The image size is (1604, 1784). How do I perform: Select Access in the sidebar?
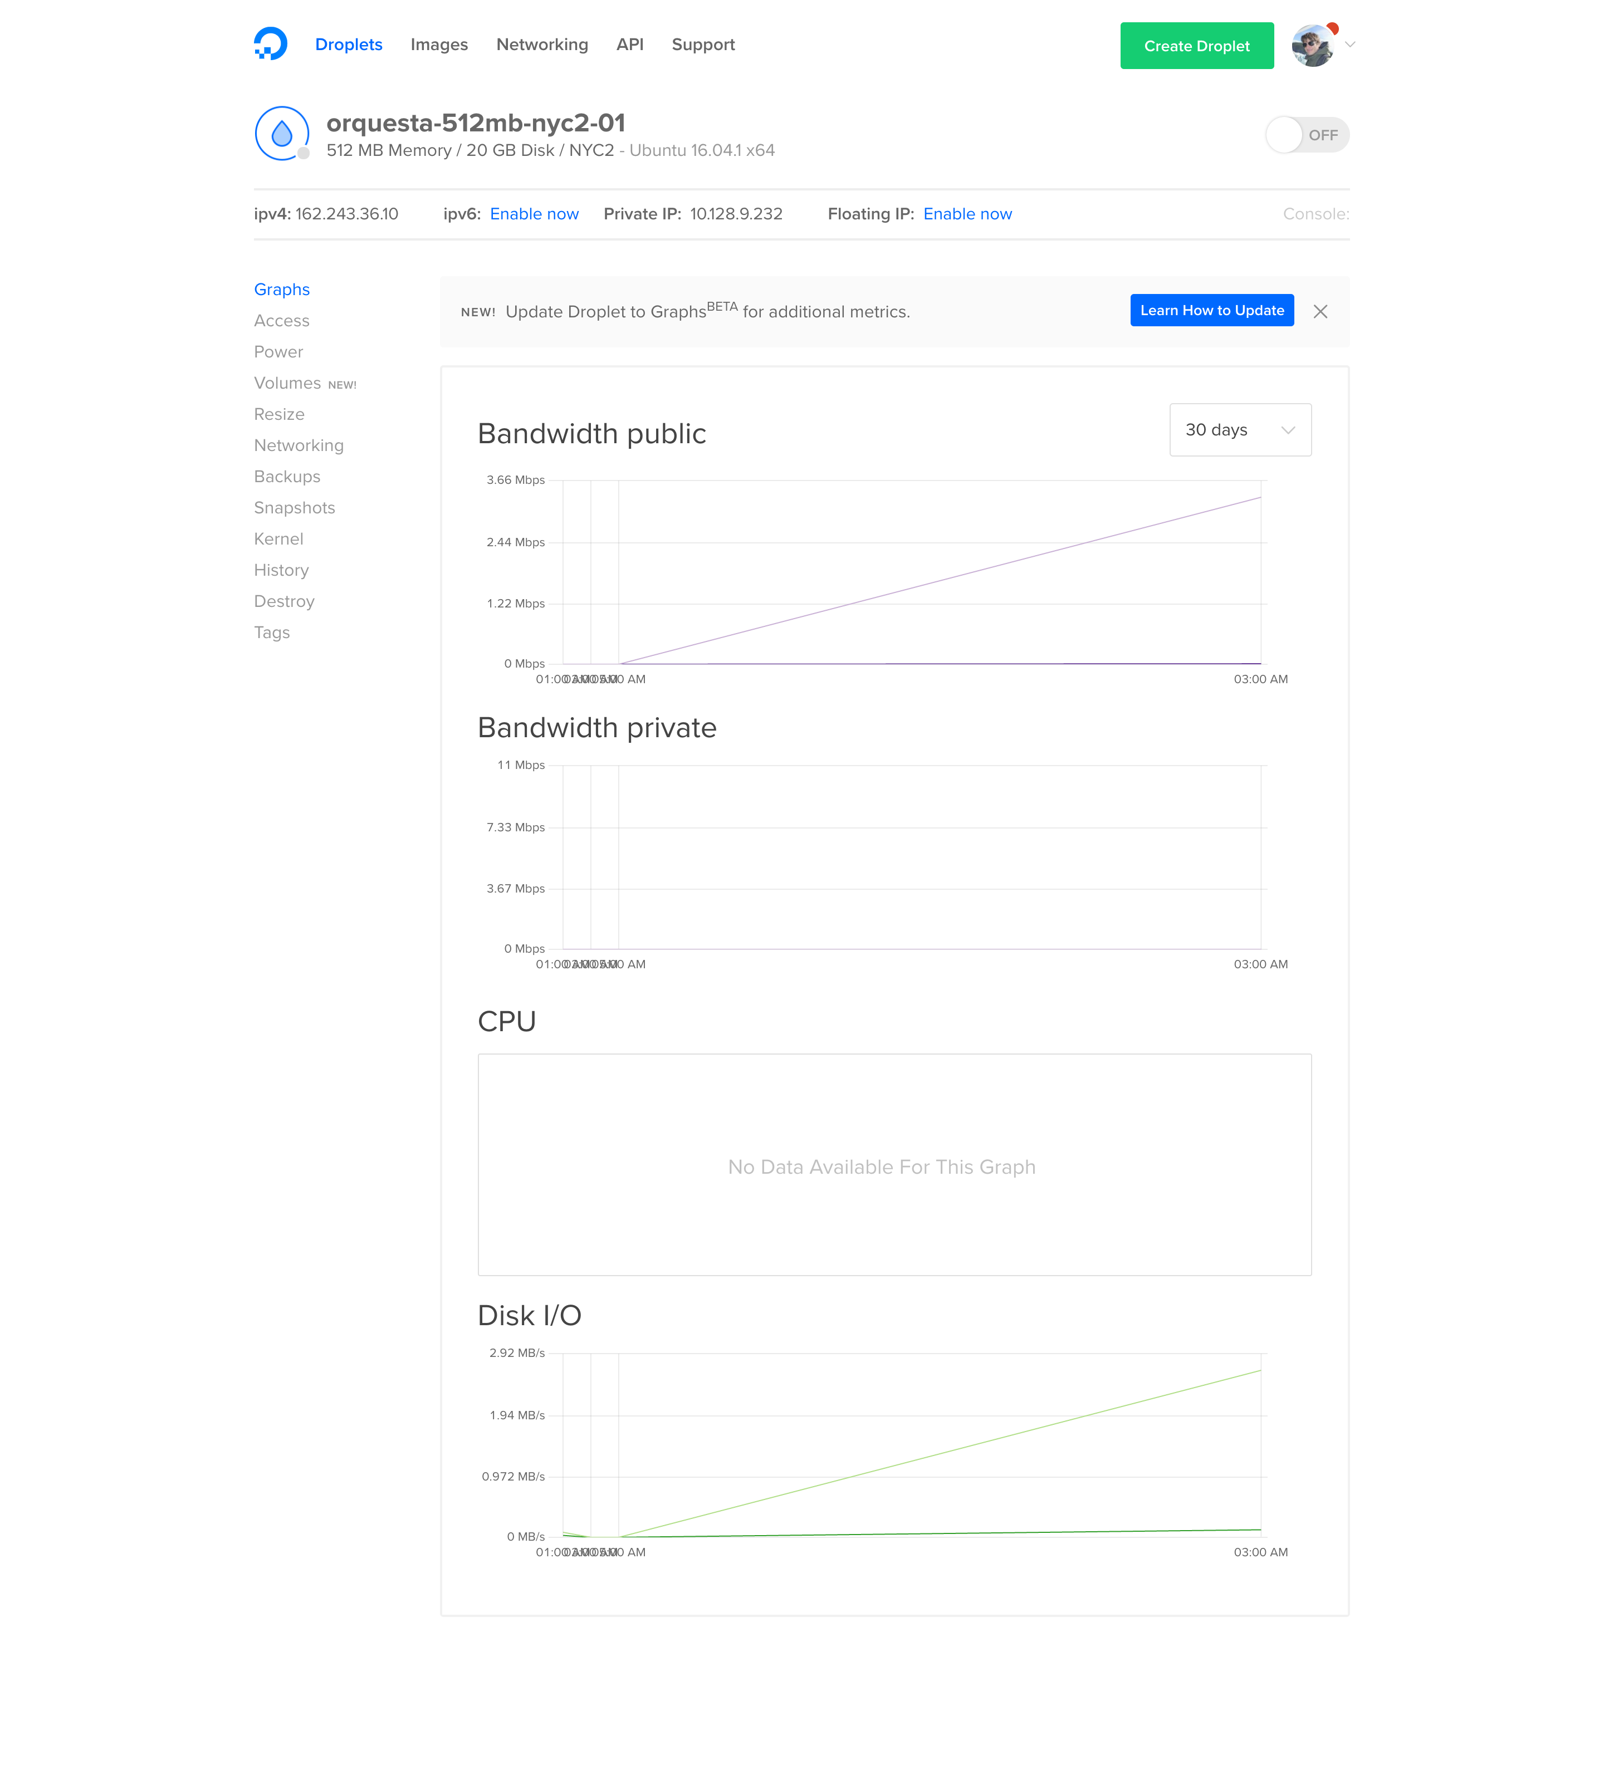[282, 321]
